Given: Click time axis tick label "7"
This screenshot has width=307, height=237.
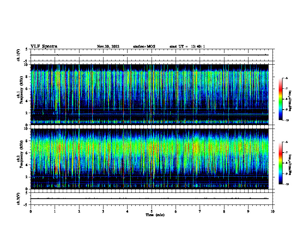Looking at the screenshot, I should [200, 211].
